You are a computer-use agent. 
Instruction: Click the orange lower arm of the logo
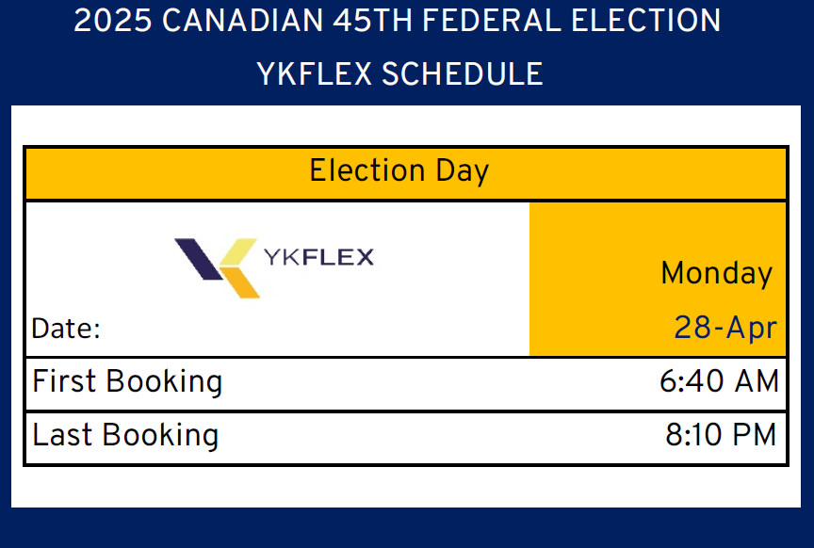241,282
